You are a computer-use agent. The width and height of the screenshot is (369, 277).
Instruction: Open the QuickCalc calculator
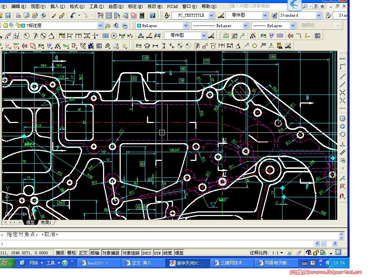pos(142,16)
